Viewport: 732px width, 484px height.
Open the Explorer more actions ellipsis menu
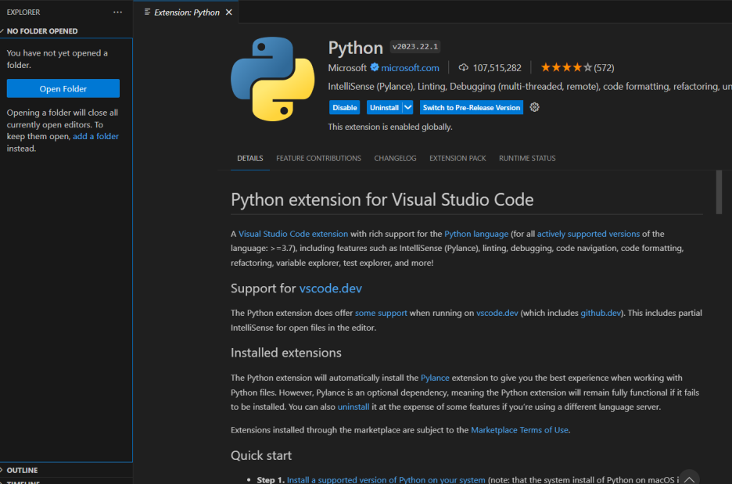pos(117,13)
